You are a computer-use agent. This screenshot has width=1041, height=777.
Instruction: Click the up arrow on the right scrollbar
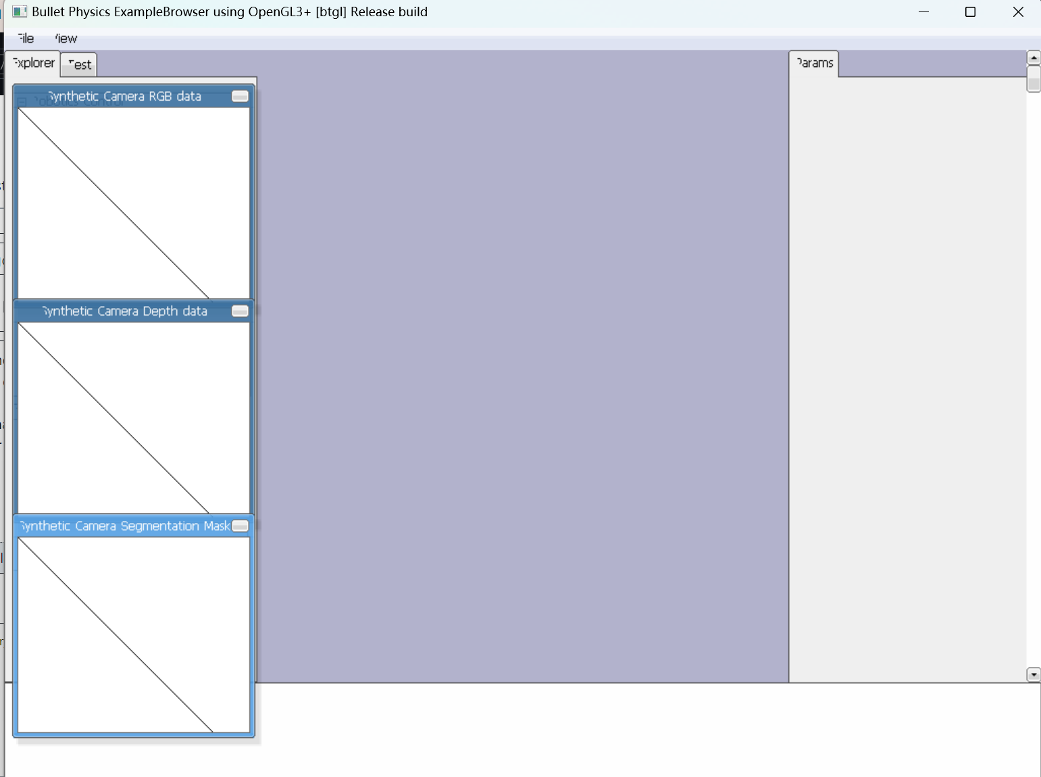point(1034,57)
